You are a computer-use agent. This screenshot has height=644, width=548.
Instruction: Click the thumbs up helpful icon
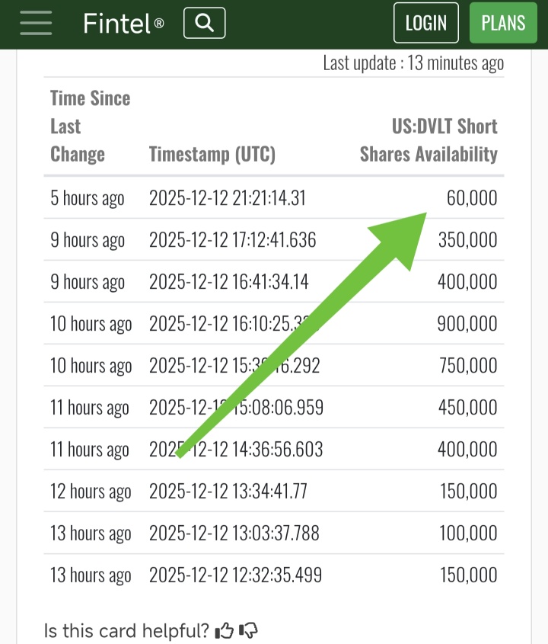click(224, 630)
